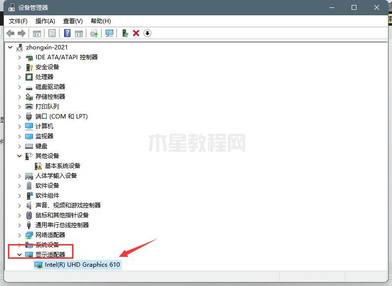Expand the 监视器 category
This screenshot has width=392, height=286.
pos(20,136)
